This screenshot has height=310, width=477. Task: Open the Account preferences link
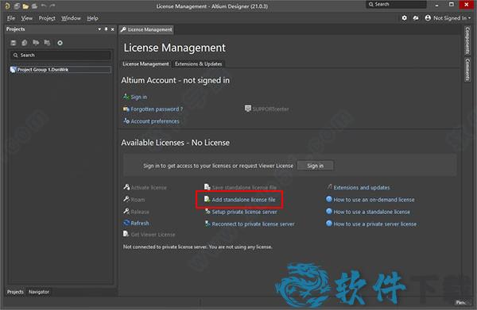(x=155, y=121)
